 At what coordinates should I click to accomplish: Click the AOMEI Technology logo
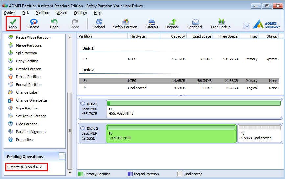click(267, 24)
